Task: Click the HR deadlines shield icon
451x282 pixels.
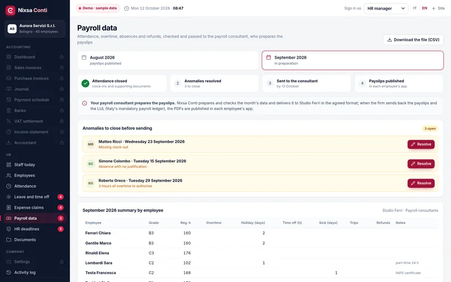Action: pyautogui.click(x=8, y=229)
